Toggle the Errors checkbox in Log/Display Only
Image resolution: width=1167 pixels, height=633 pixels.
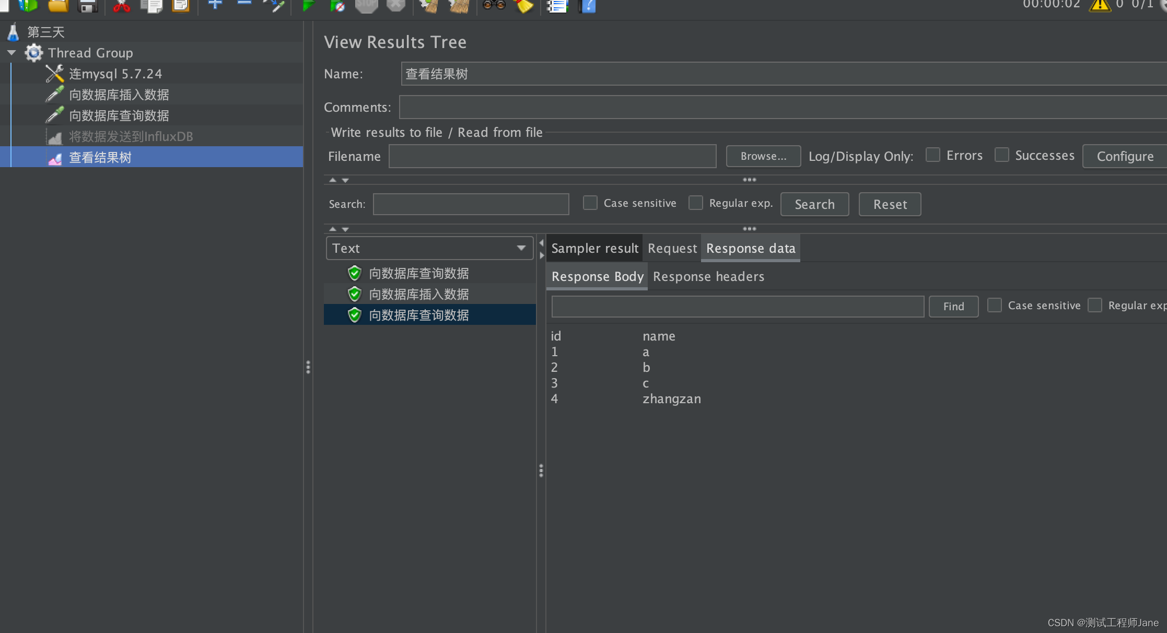[x=931, y=155]
